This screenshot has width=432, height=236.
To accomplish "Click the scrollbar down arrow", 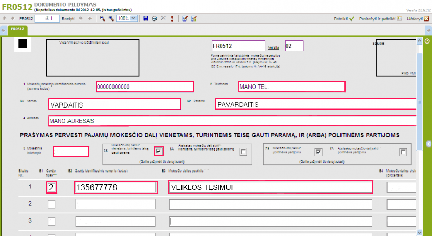I will 419,232.
